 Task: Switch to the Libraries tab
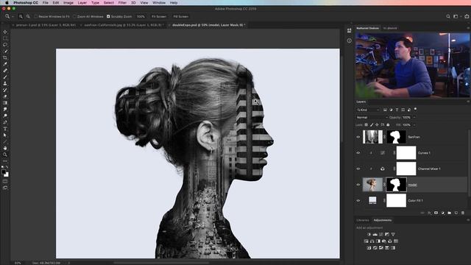(363, 220)
